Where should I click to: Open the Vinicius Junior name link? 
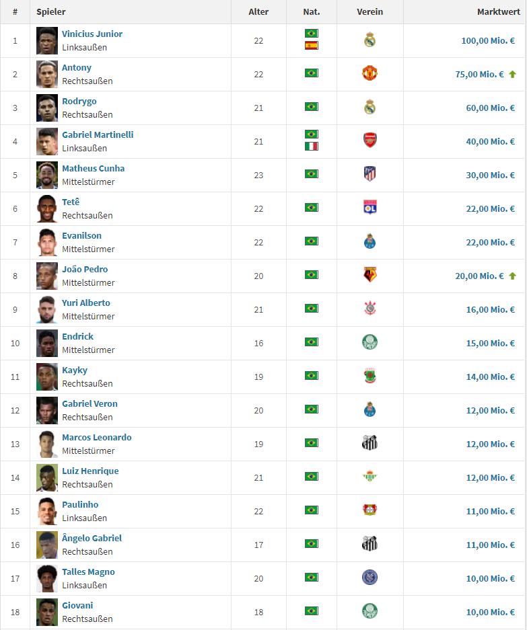[92, 34]
